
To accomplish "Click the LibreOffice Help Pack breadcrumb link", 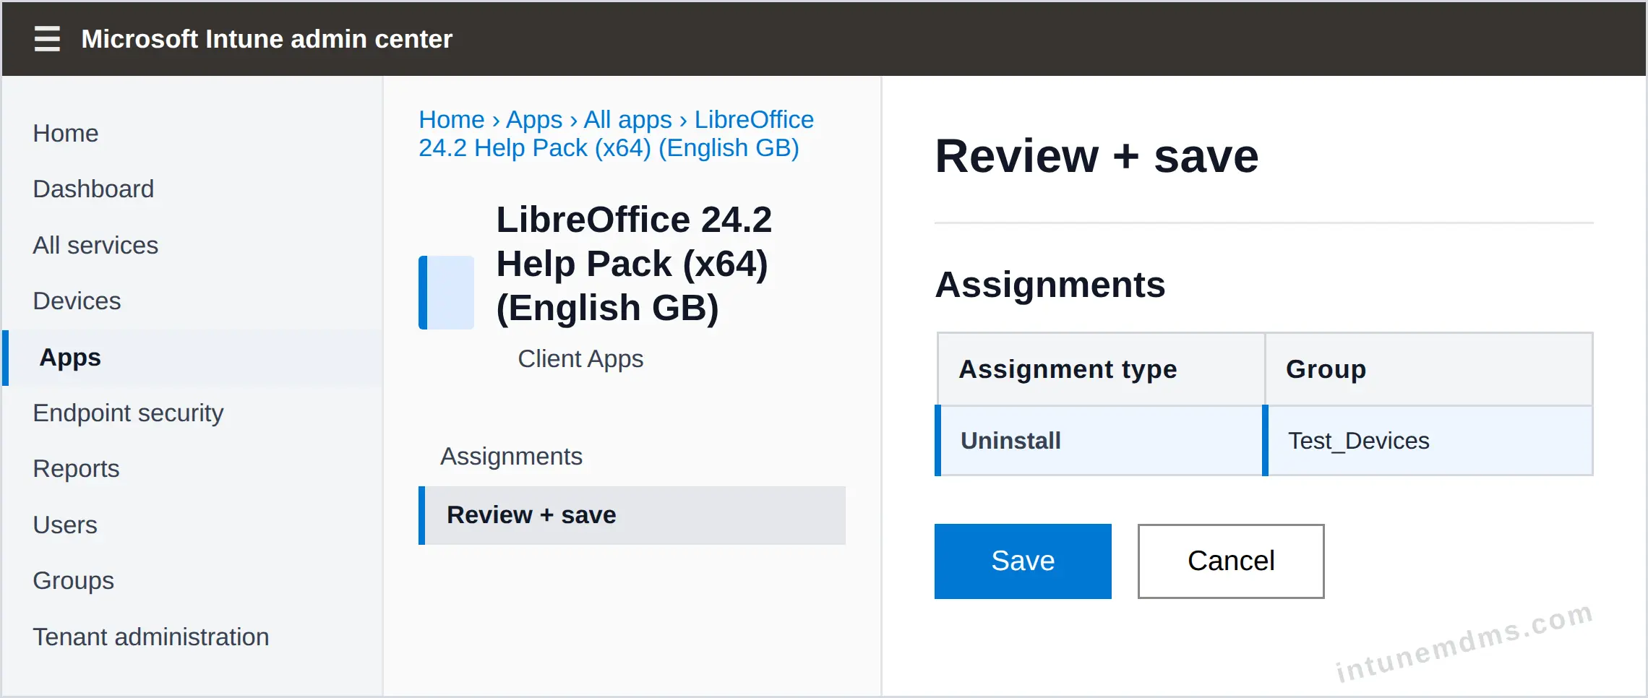I will pyautogui.click(x=616, y=134).
